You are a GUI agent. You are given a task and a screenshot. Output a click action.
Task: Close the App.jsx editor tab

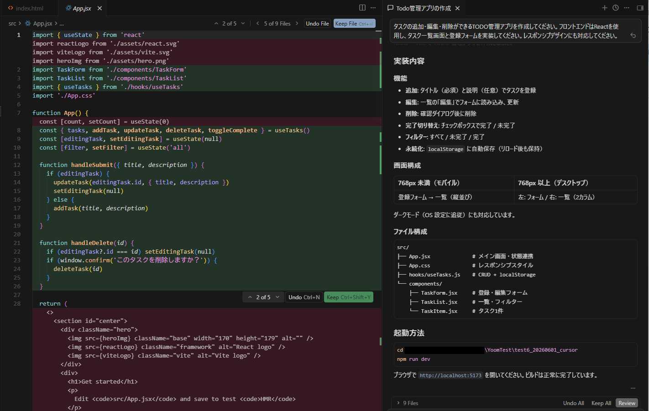point(99,8)
